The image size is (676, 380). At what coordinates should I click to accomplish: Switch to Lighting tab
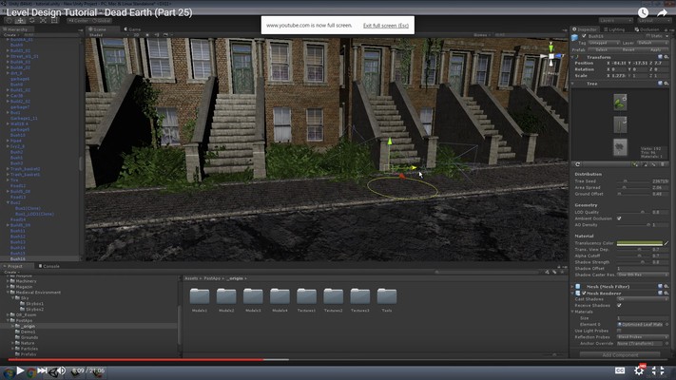pos(614,29)
